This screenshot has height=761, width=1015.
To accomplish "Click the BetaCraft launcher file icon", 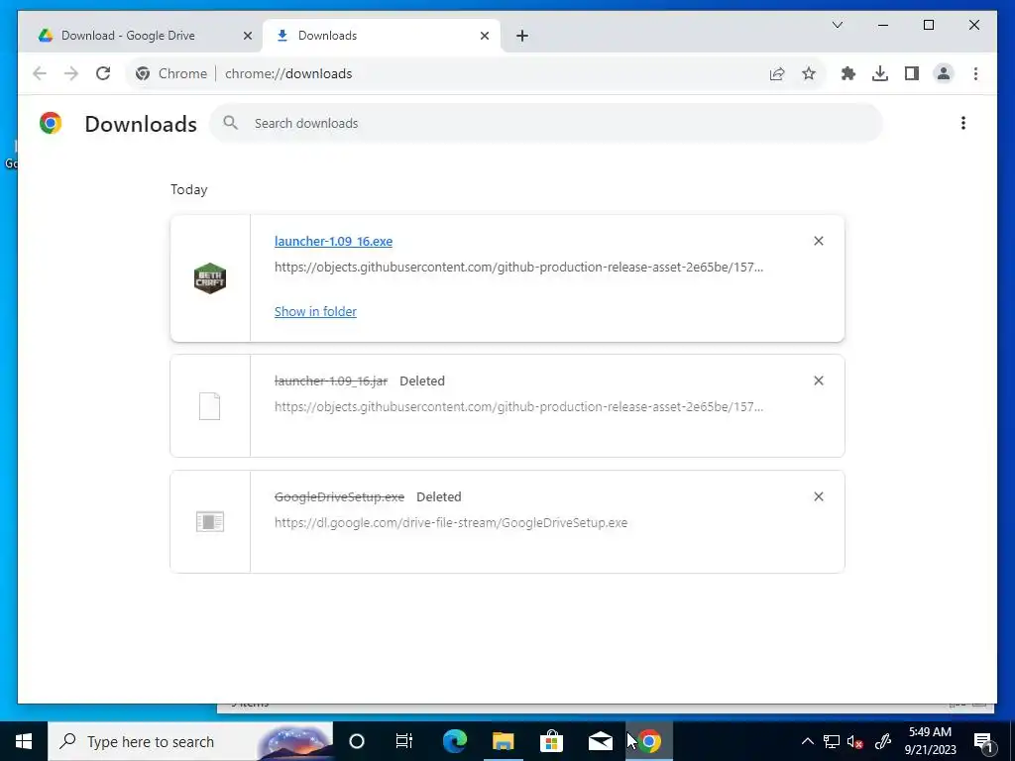I will coord(210,278).
